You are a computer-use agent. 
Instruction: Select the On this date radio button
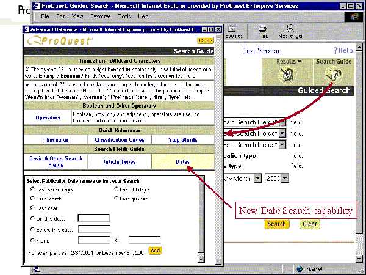point(32,218)
